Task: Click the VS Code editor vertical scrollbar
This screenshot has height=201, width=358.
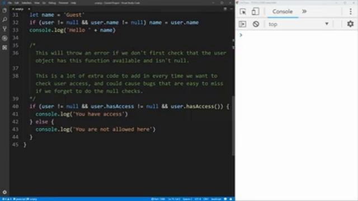Action: click(233, 126)
